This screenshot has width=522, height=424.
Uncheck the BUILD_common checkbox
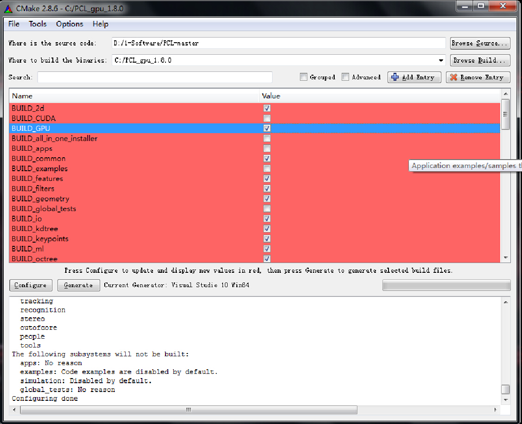(267, 158)
